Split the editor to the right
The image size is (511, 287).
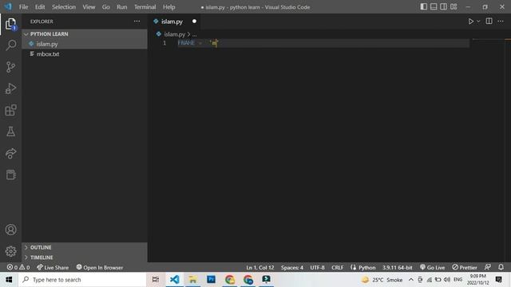[x=489, y=22]
